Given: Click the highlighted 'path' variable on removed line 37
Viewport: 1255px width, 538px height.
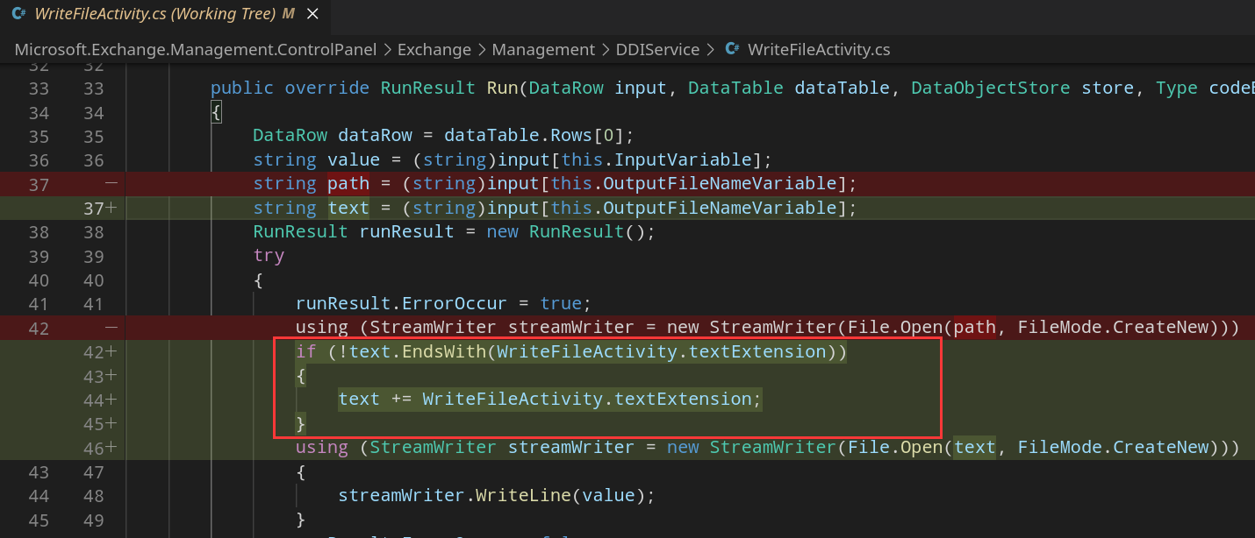Looking at the screenshot, I should tap(348, 184).
